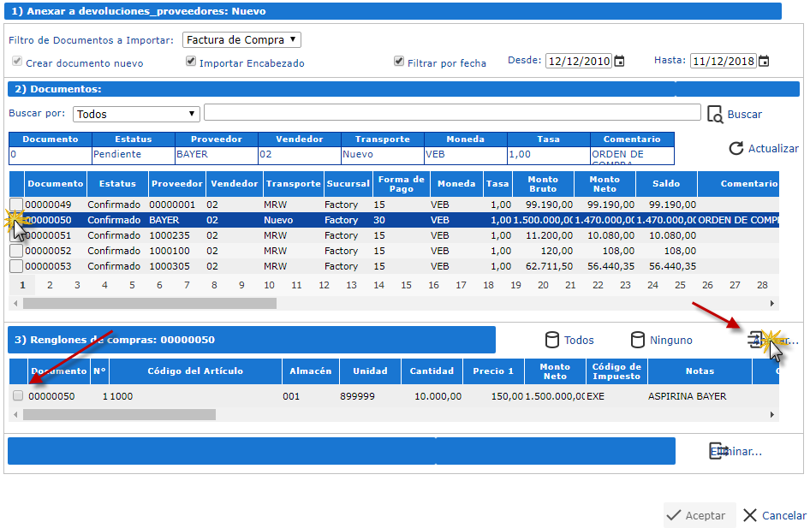Go to page 5 of documents

tap(132, 285)
